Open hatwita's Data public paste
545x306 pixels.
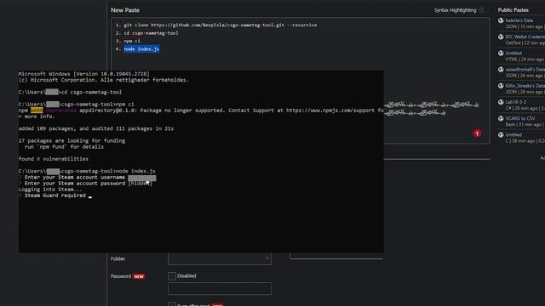[519, 20]
